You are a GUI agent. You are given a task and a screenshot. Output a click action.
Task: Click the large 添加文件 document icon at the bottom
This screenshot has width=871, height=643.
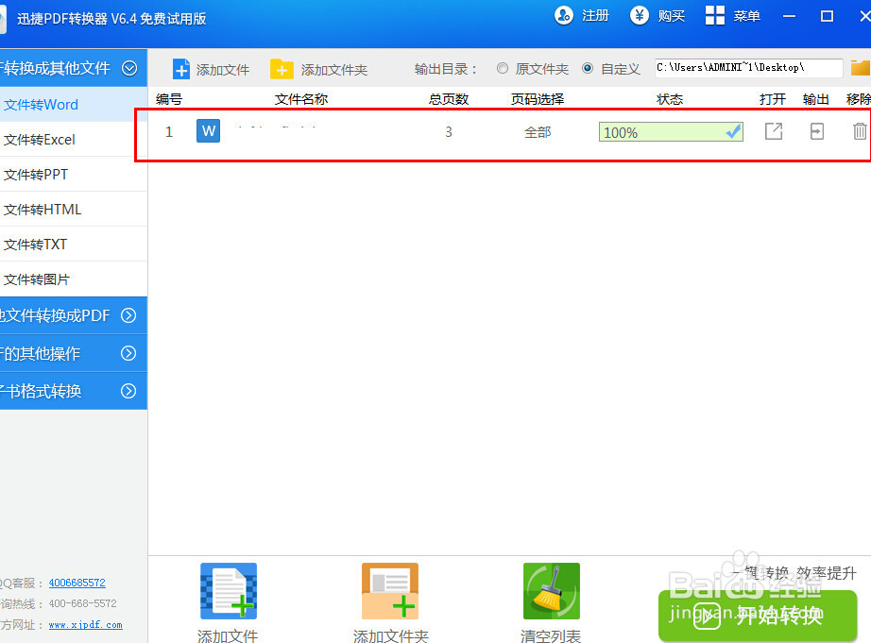229,591
